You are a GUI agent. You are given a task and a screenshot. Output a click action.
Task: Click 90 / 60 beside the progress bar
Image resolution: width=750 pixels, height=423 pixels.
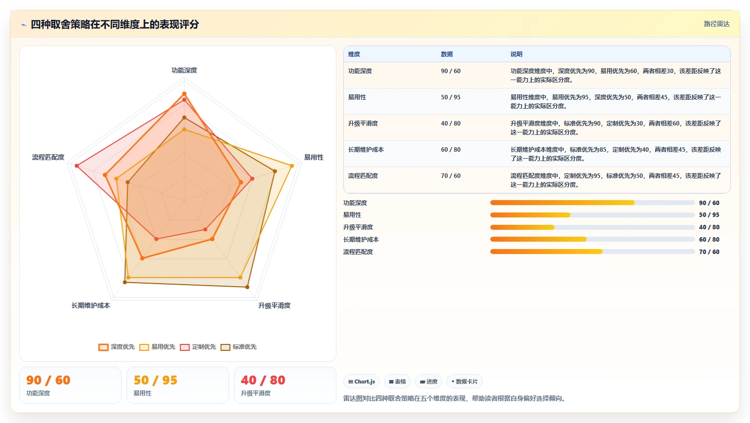click(x=709, y=203)
